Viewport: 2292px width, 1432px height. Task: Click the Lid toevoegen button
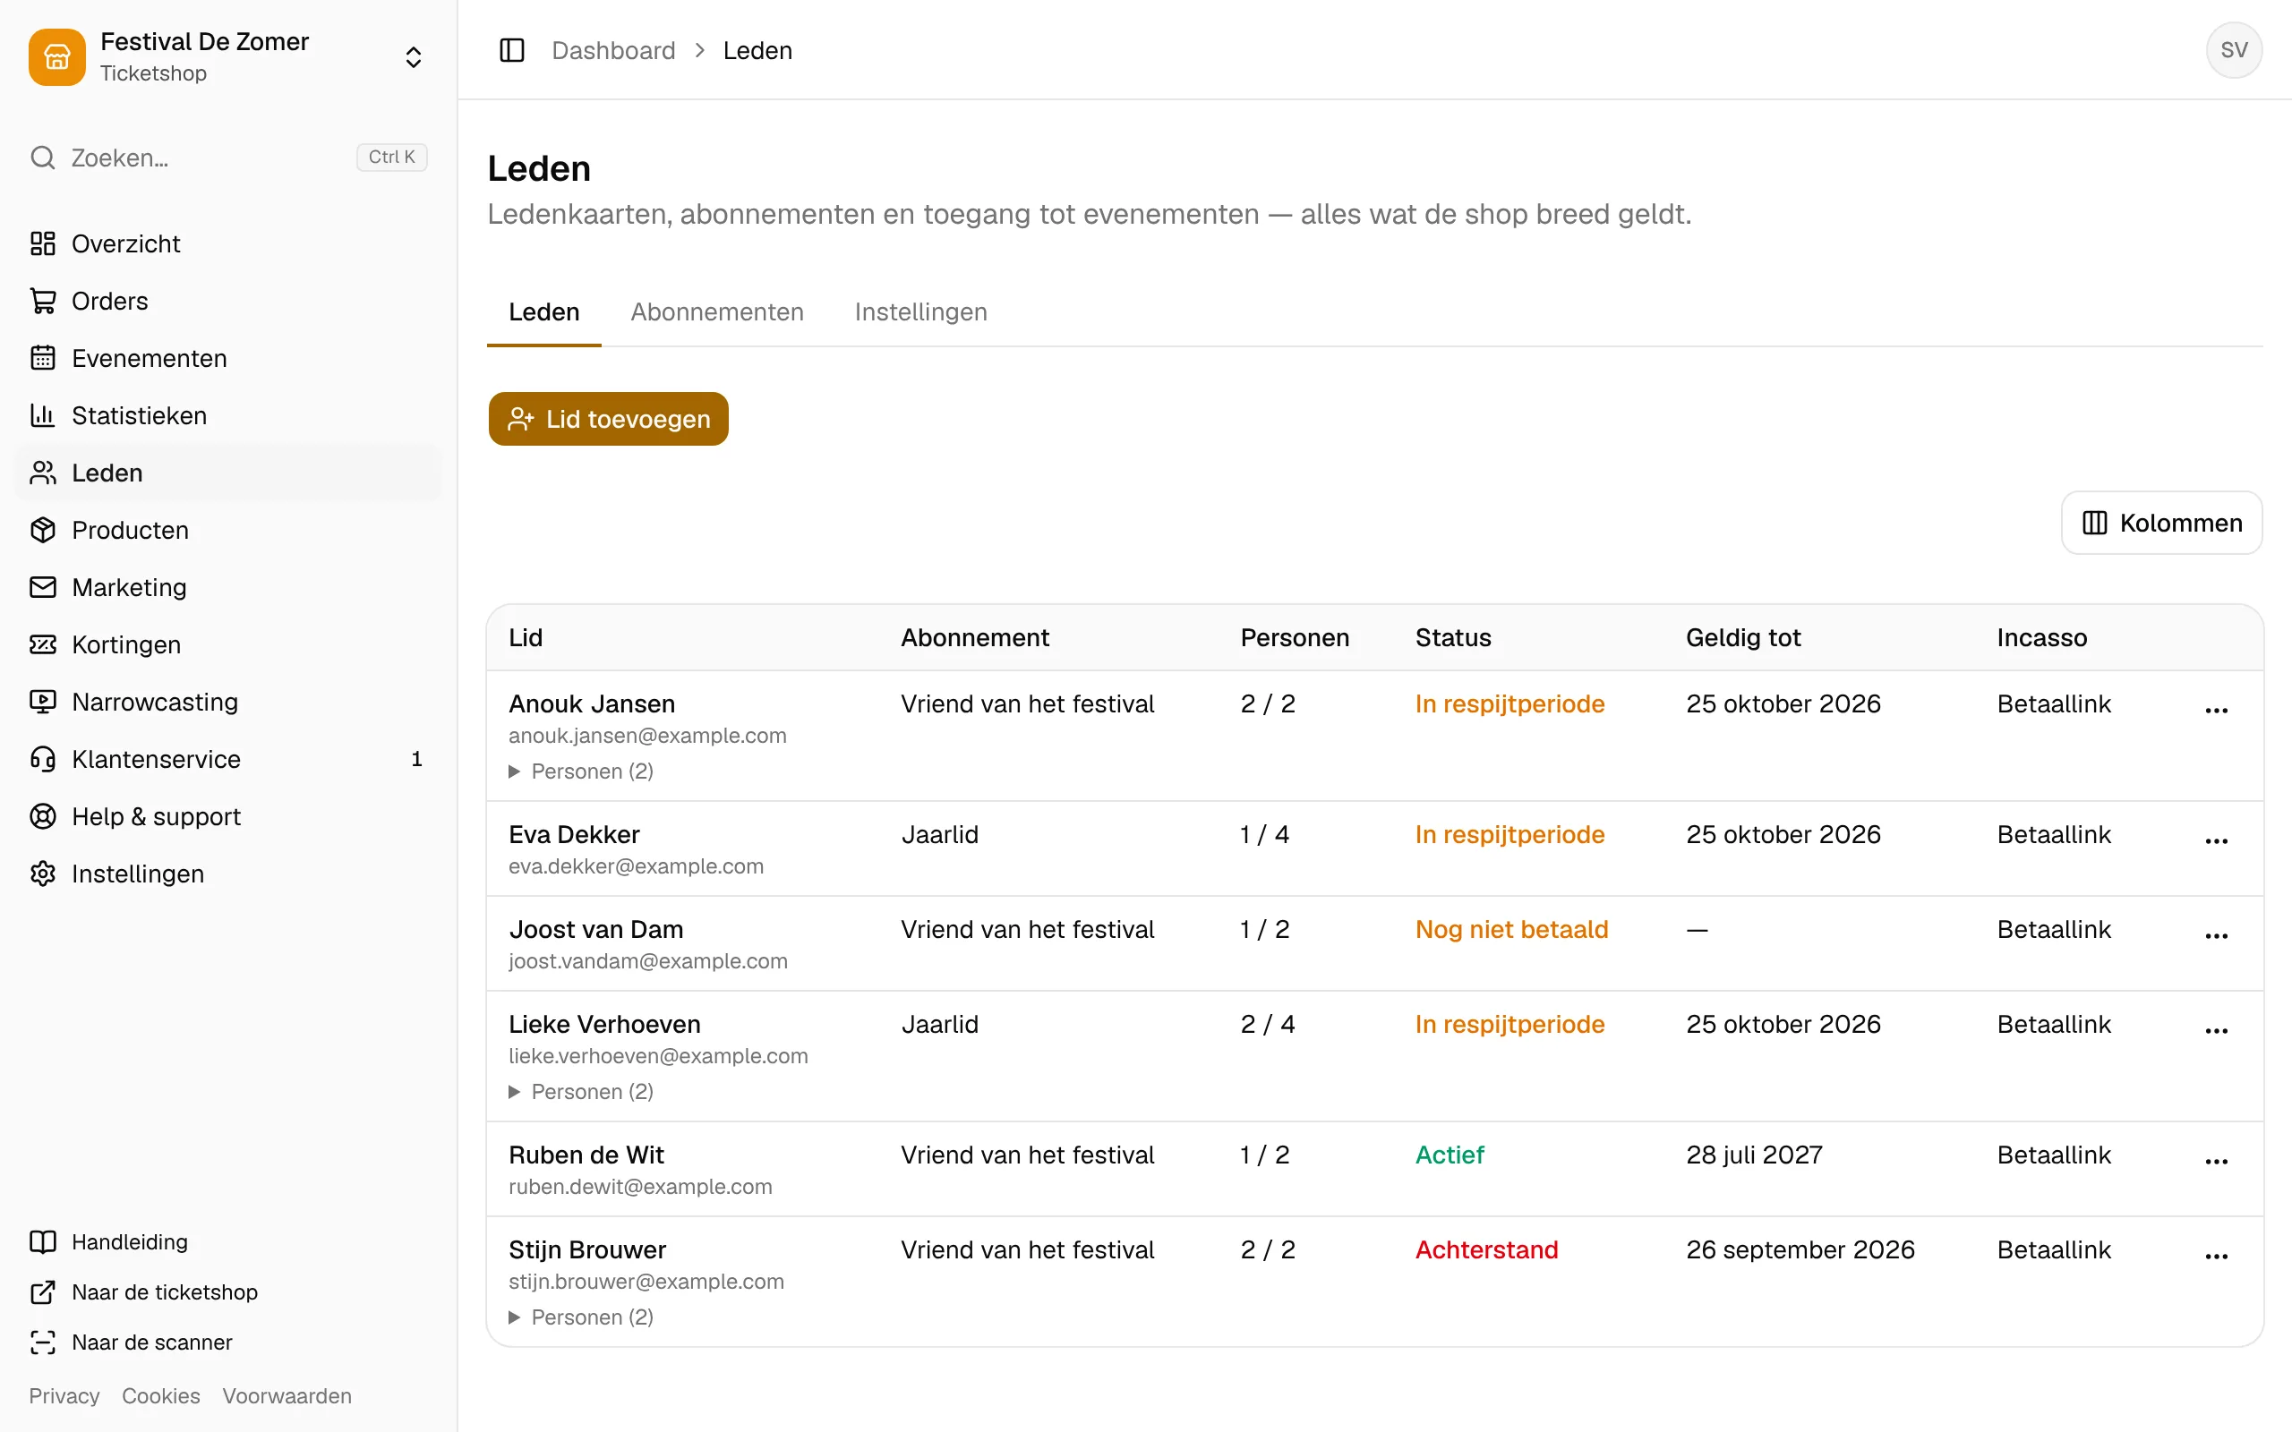coord(608,419)
